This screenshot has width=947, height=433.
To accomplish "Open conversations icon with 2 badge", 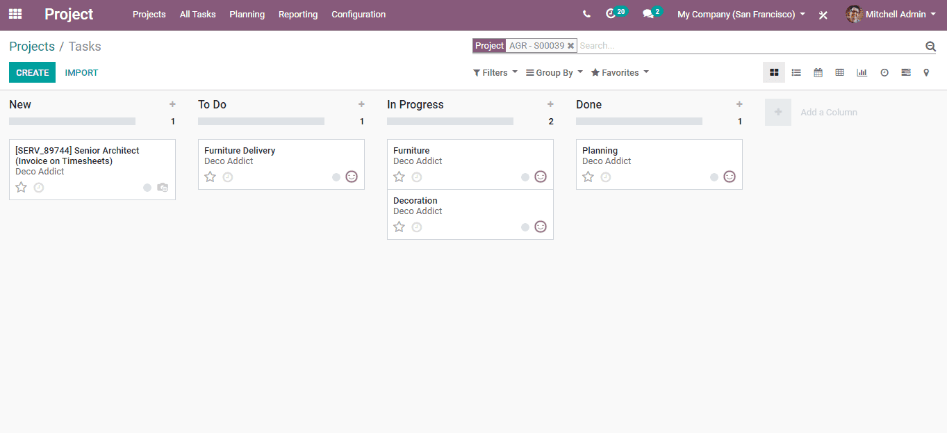I will 652,13.
